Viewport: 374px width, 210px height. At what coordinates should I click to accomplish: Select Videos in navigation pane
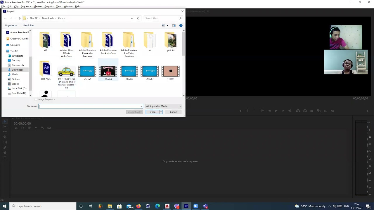13,84
